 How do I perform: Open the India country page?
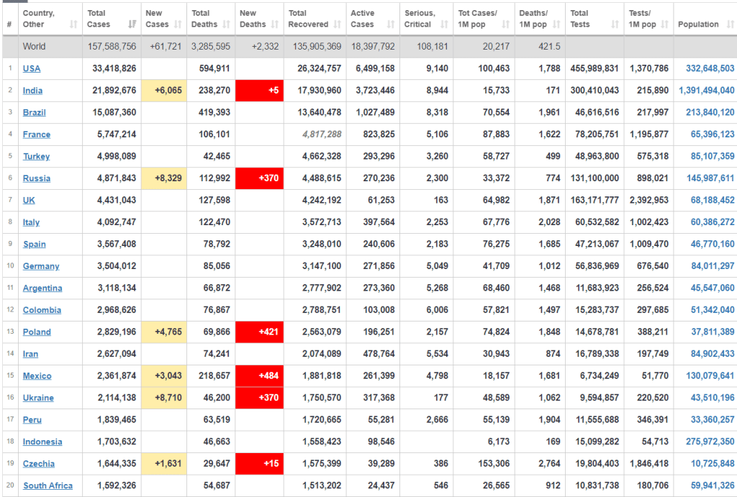[32, 91]
